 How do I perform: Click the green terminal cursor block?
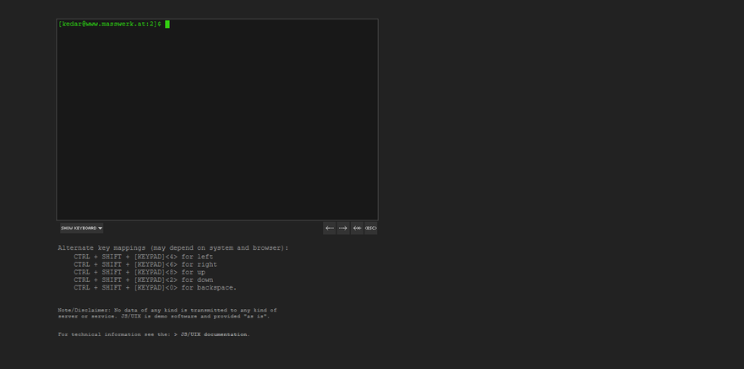(167, 24)
